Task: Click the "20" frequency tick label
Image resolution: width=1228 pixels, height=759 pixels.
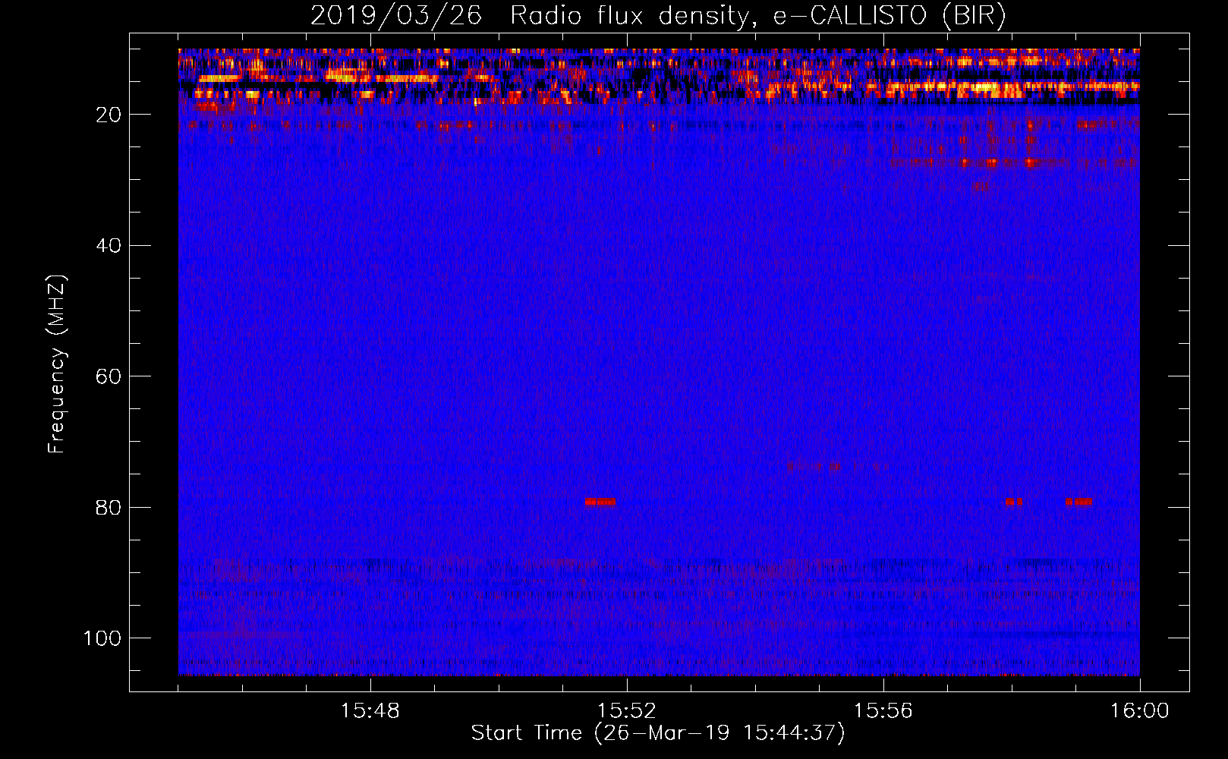Action: [109, 115]
